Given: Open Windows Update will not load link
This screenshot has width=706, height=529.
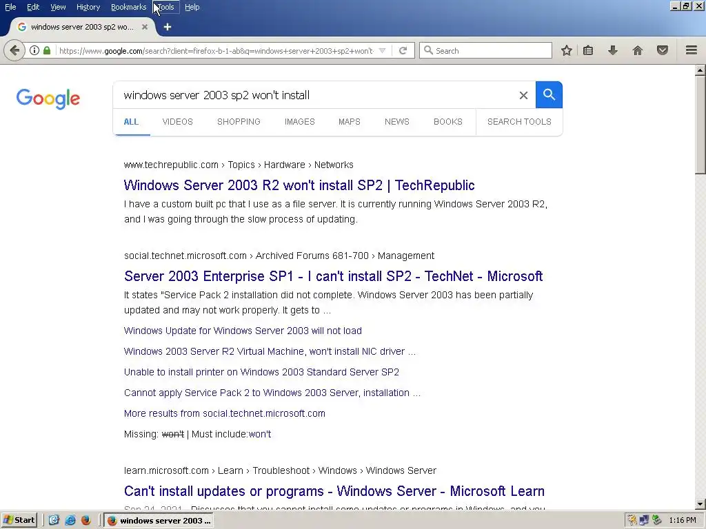Looking at the screenshot, I should (x=243, y=331).
